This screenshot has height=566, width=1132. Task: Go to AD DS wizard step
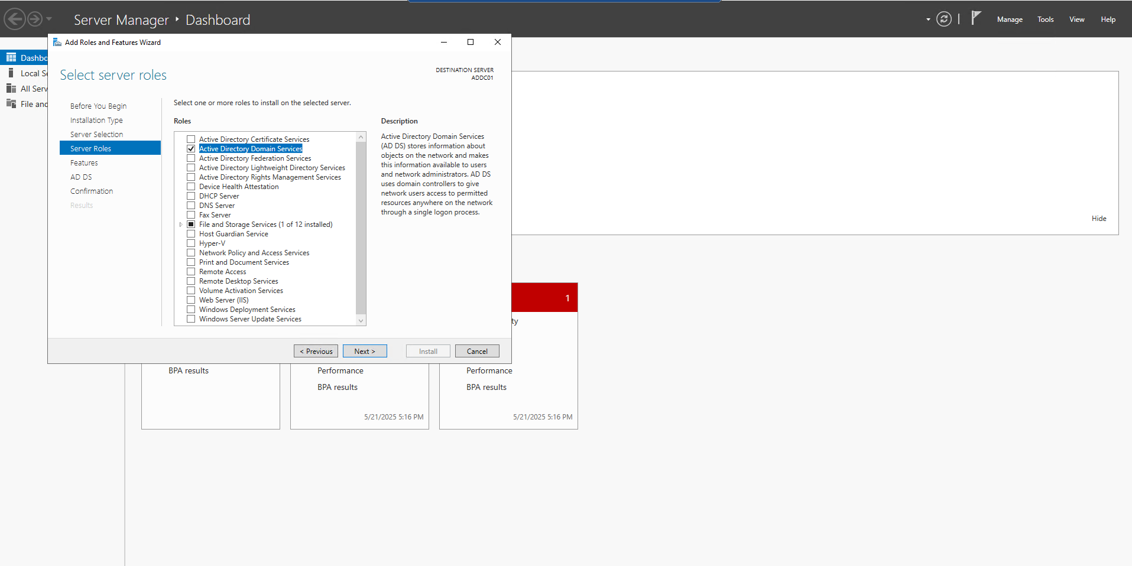tap(81, 177)
